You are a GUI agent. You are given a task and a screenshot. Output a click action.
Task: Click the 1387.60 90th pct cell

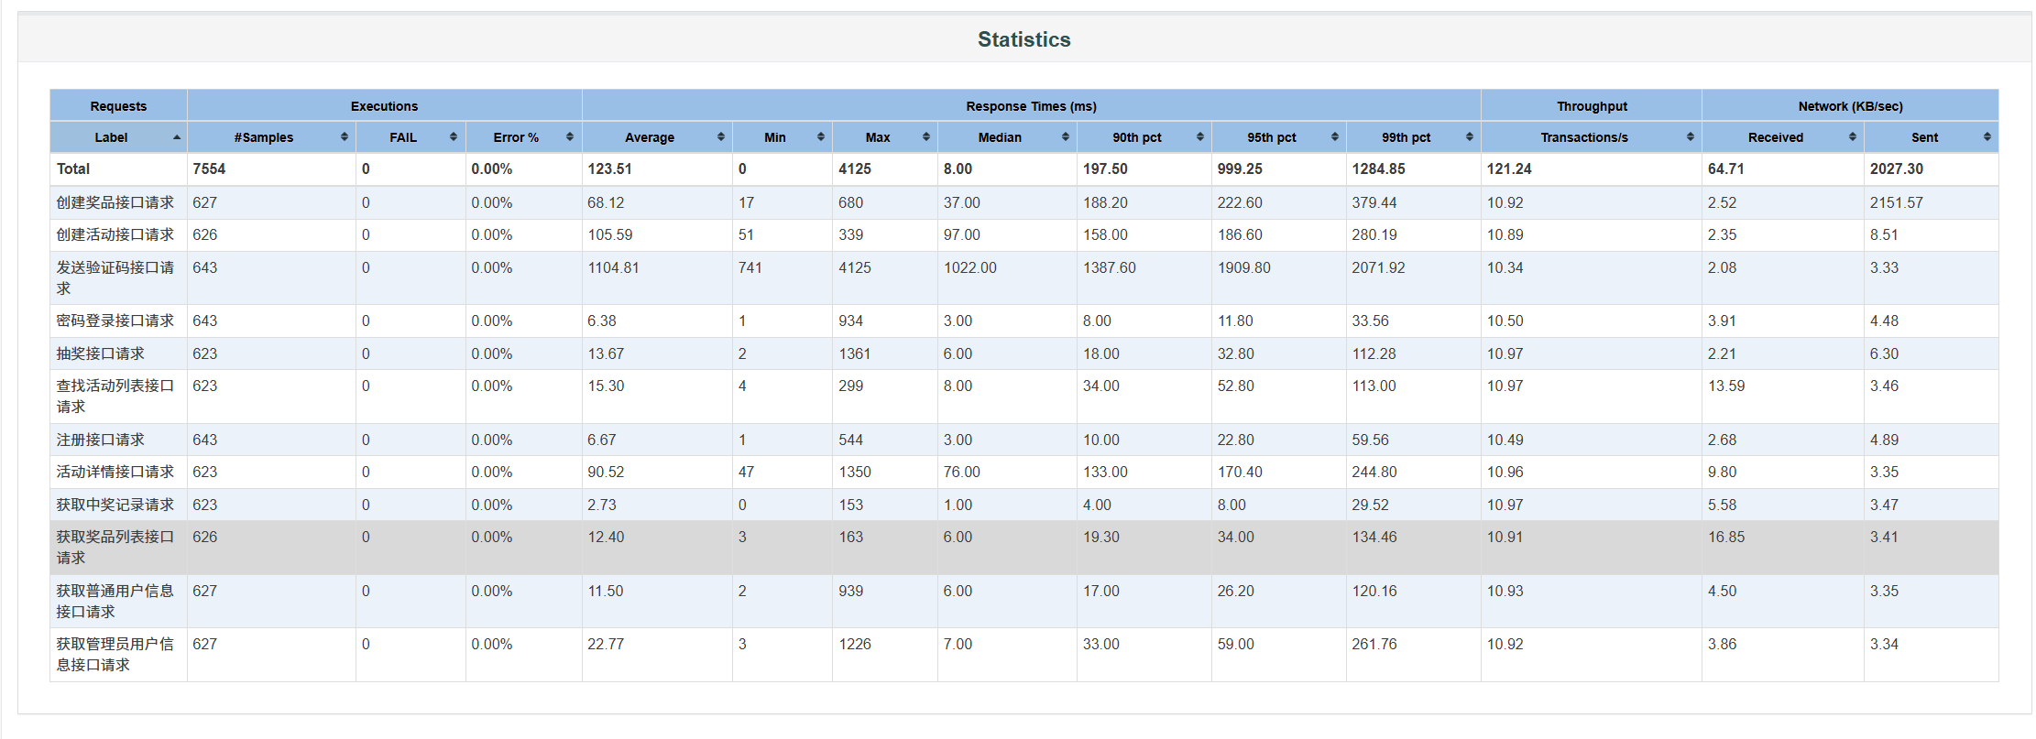click(x=1110, y=267)
